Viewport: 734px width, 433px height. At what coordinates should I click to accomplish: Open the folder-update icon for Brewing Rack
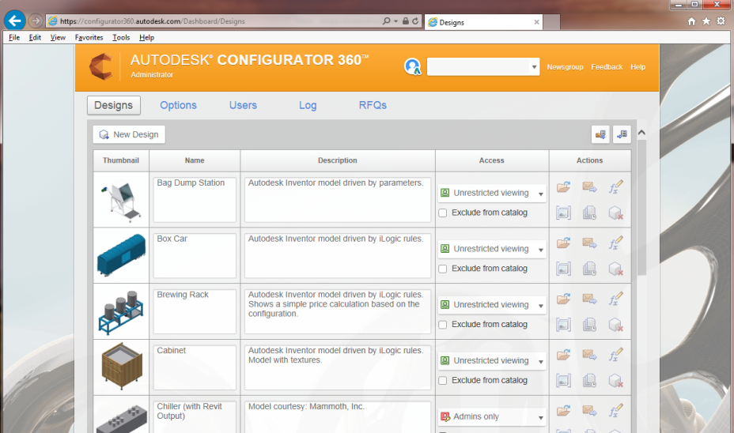click(564, 299)
